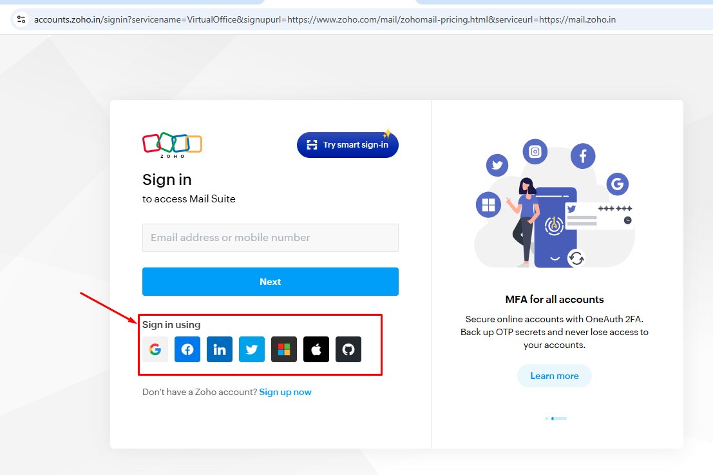Click 'to access Mail Suite' text
This screenshot has height=475, width=713.
click(189, 199)
